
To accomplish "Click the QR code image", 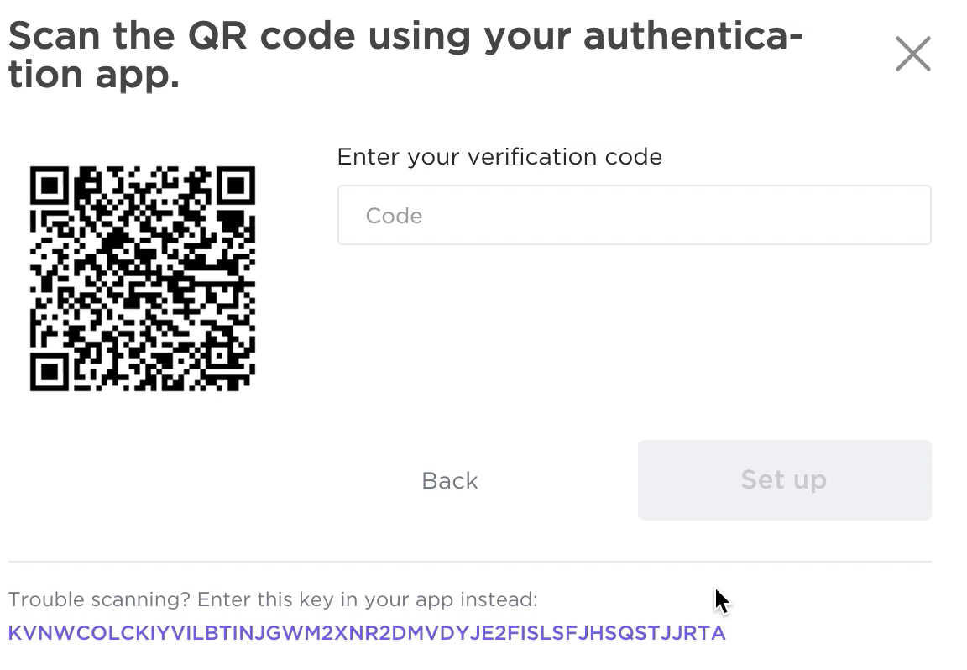I will click(x=142, y=278).
